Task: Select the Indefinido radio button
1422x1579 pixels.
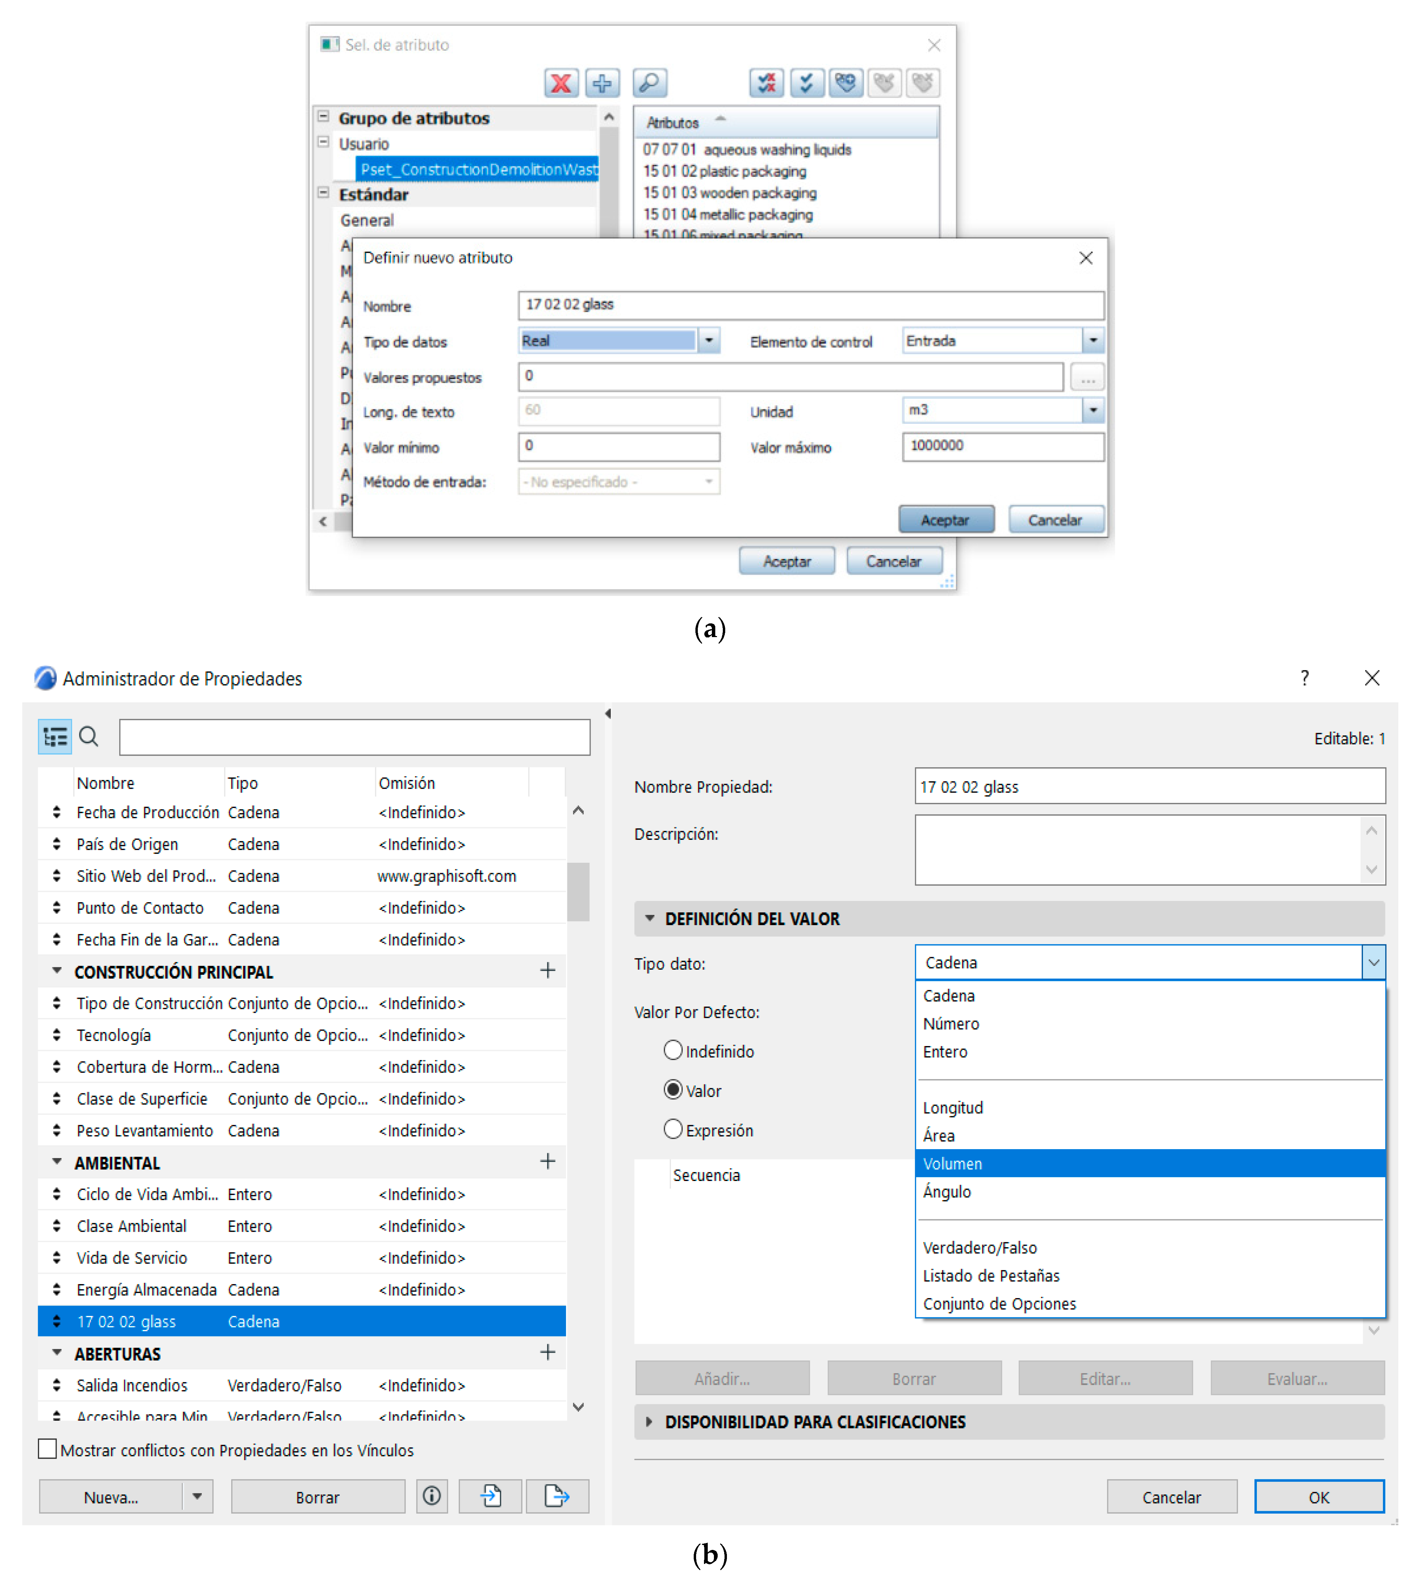Action: [673, 1051]
